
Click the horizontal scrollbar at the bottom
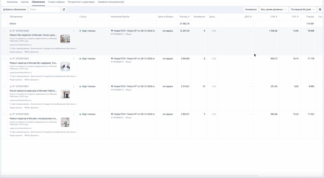(x=130, y=176)
